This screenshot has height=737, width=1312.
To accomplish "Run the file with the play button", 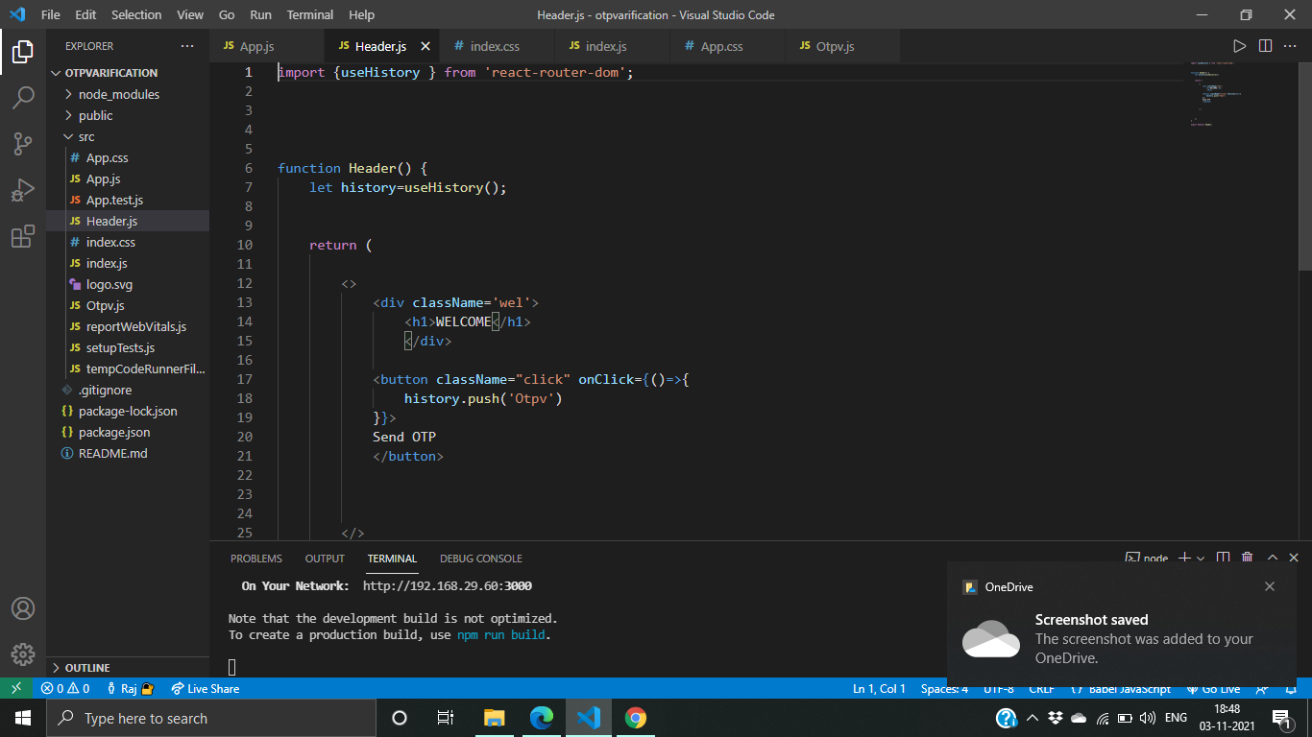I will (1240, 45).
